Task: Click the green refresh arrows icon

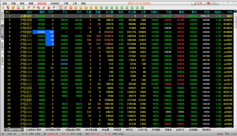Action: coord(23,8)
